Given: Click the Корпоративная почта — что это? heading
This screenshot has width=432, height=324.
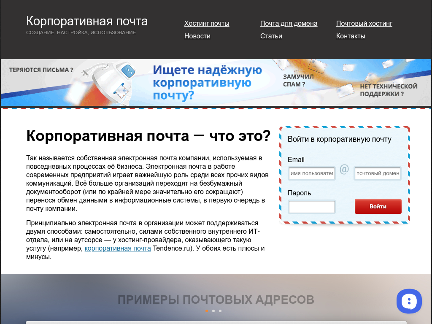Looking at the screenshot, I should [x=148, y=136].
